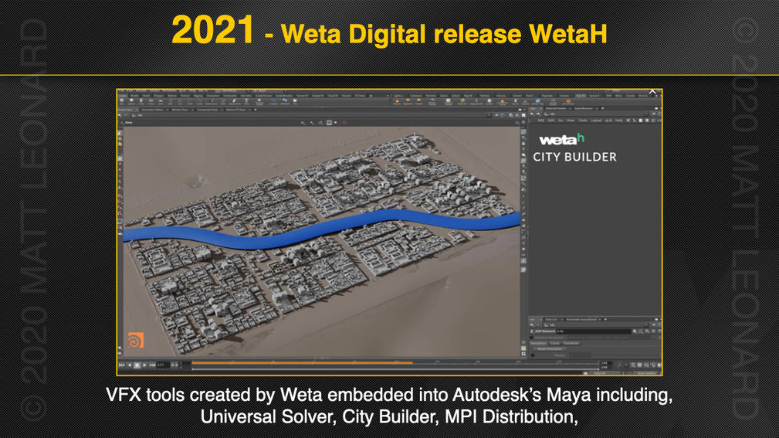Open the network editor Layout menu
The height and width of the screenshot is (438, 779).
click(596, 121)
